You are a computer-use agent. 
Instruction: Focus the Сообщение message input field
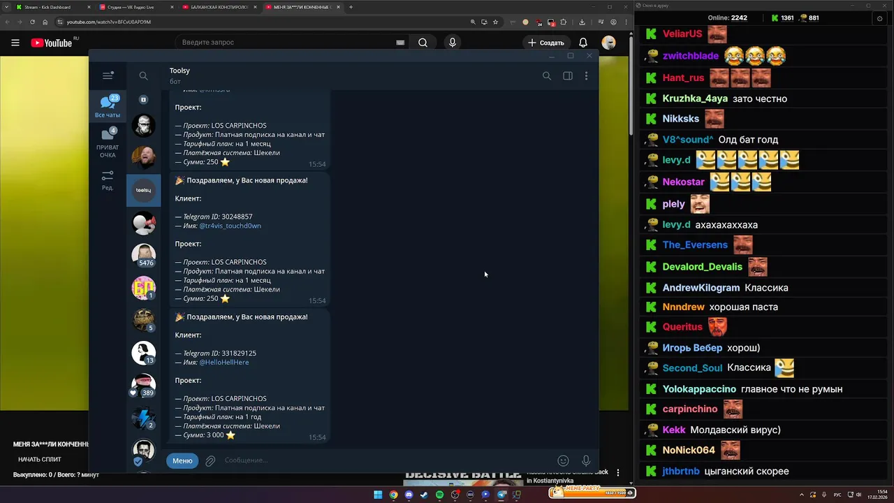coord(384,460)
